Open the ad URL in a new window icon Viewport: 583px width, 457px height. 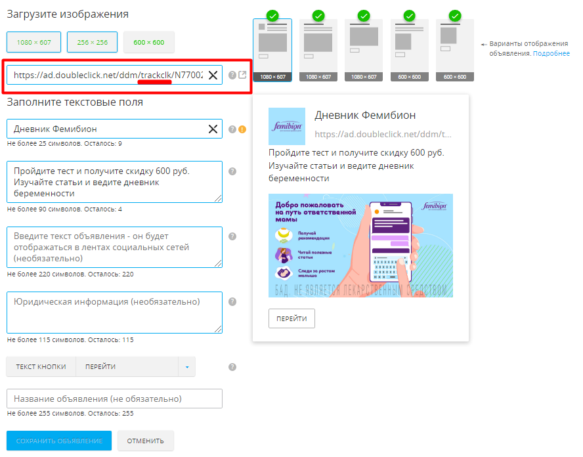click(x=242, y=75)
